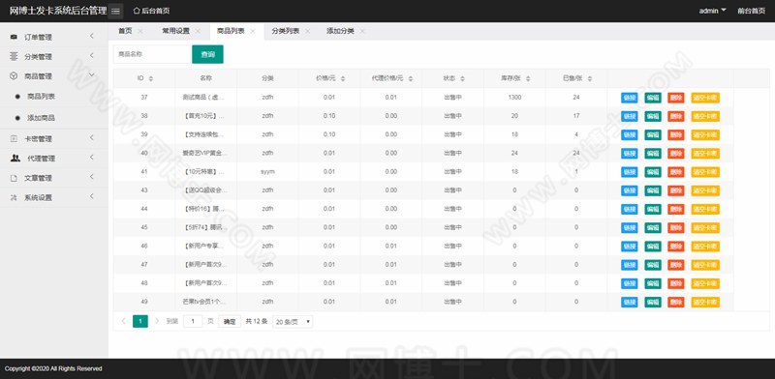Collapse the 商品管理 menu chevron
This screenshot has width=775, height=379.
point(92,75)
